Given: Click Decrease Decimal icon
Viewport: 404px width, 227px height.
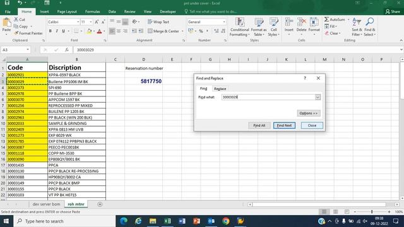Looking at the screenshot, I should tap(223, 31).
